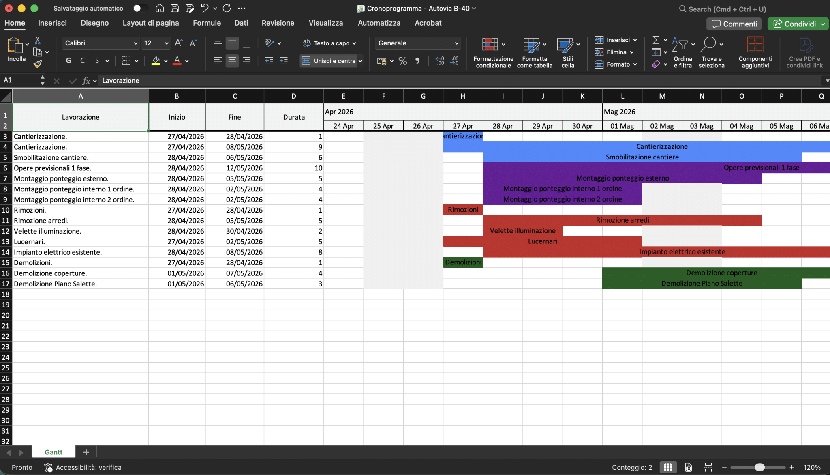Decrease decimal places icon

click(454, 61)
